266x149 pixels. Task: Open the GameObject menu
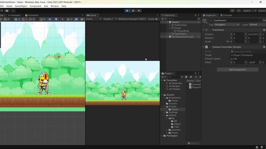21,6
